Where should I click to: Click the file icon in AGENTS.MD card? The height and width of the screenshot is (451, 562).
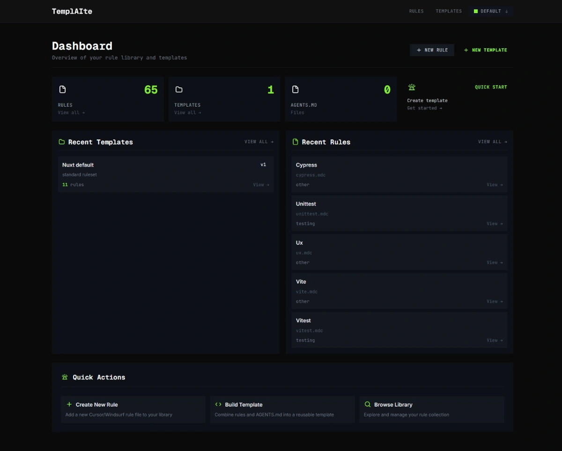(295, 89)
